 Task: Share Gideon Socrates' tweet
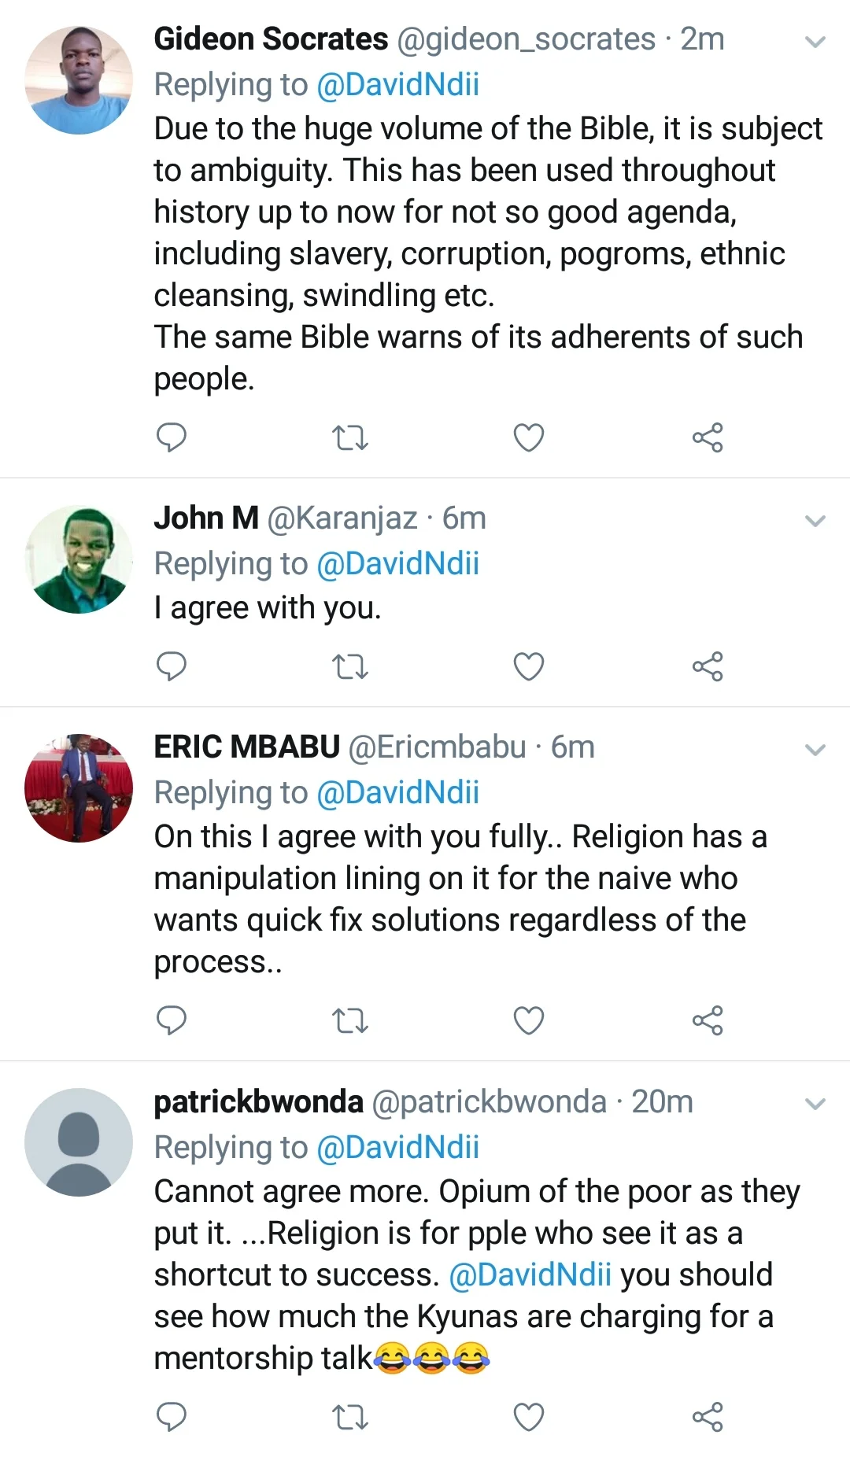708,437
